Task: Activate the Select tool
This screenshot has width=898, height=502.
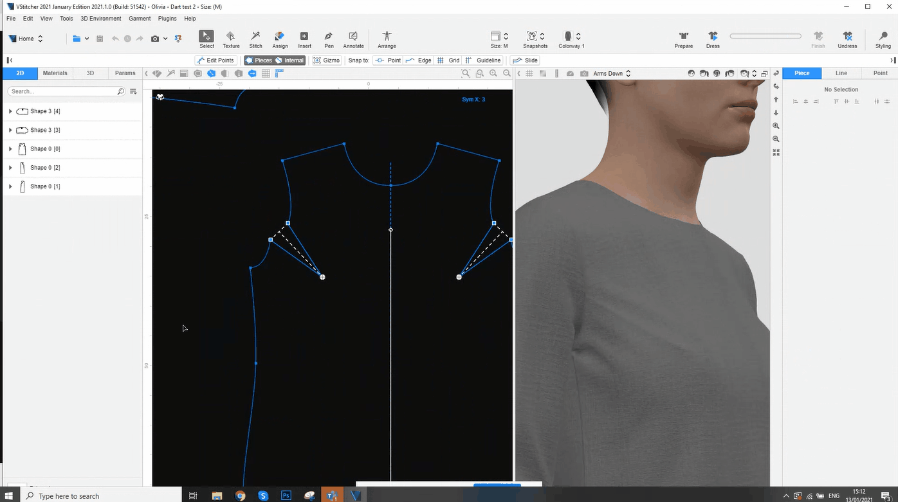Action: click(206, 39)
